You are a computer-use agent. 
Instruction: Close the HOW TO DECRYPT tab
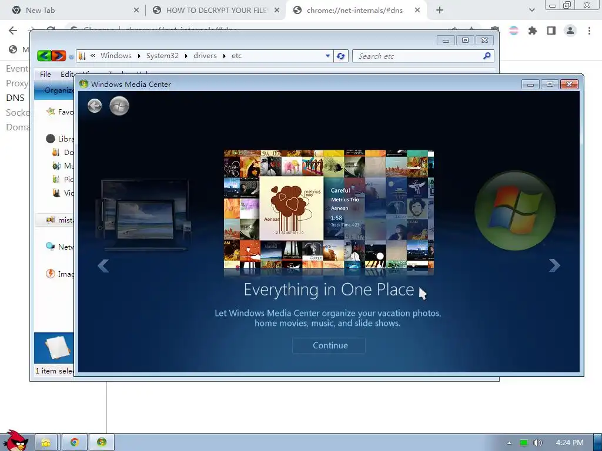(x=277, y=11)
